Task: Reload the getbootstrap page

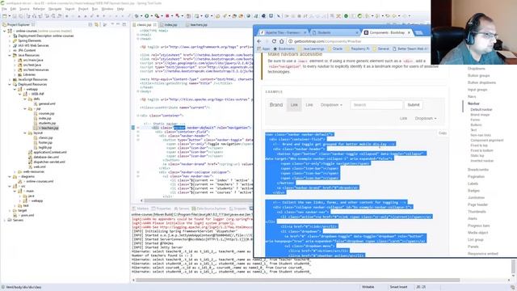Action: coord(274,41)
